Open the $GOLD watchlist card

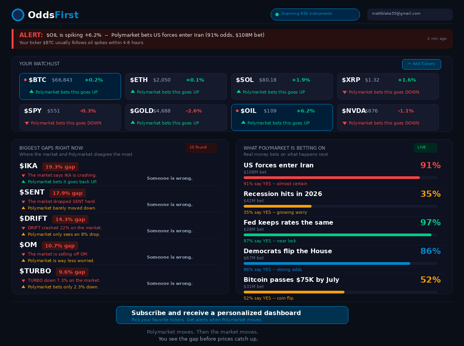(176, 117)
